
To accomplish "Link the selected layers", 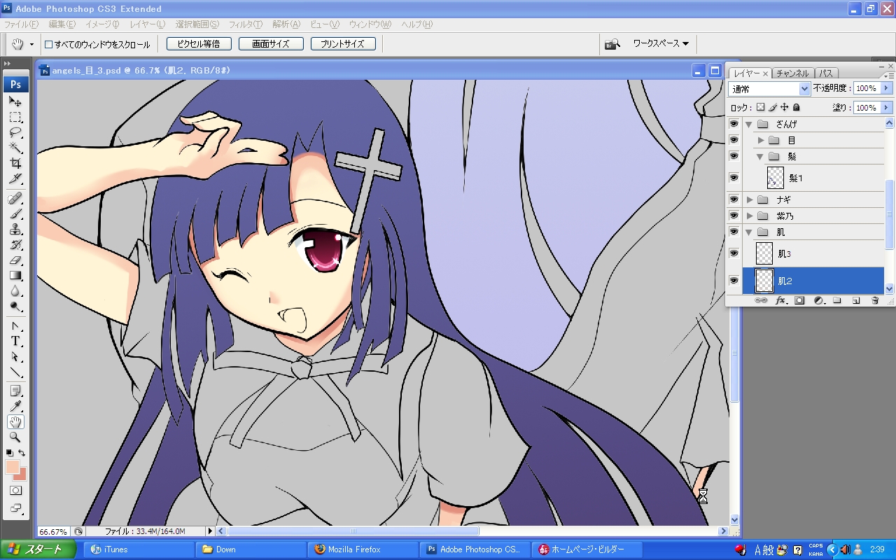I will tap(762, 300).
